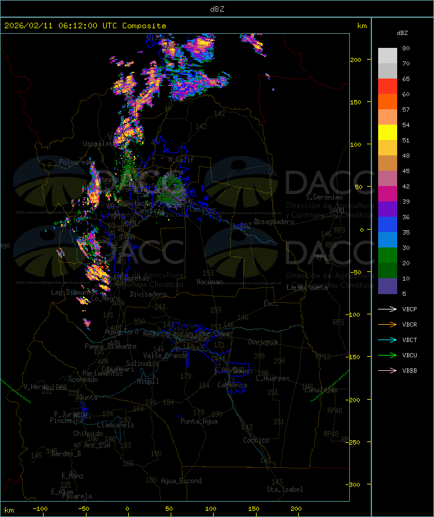Click the Uspallata map label

tap(99, 144)
